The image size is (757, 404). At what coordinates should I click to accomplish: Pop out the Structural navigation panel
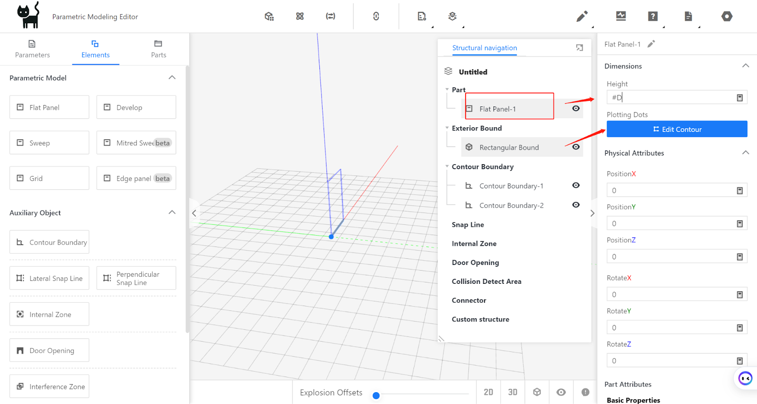click(580, 48)
